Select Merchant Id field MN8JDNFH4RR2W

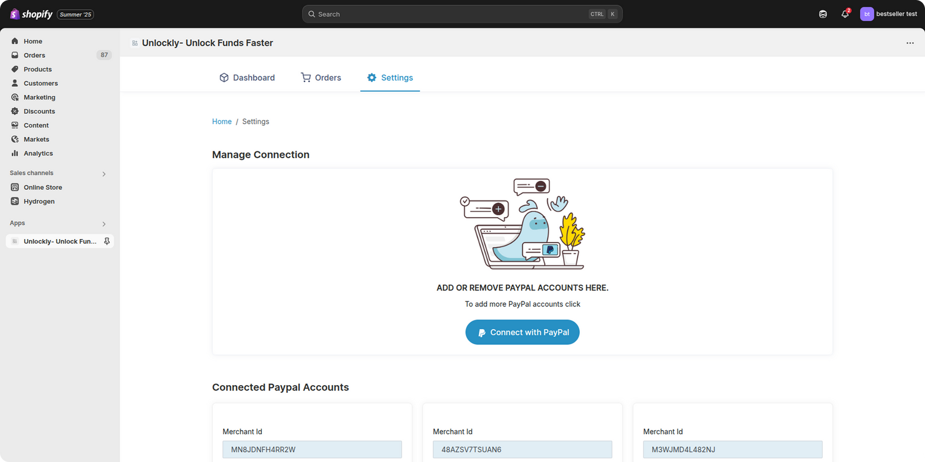pyautogui.click(x=312, y=450)
